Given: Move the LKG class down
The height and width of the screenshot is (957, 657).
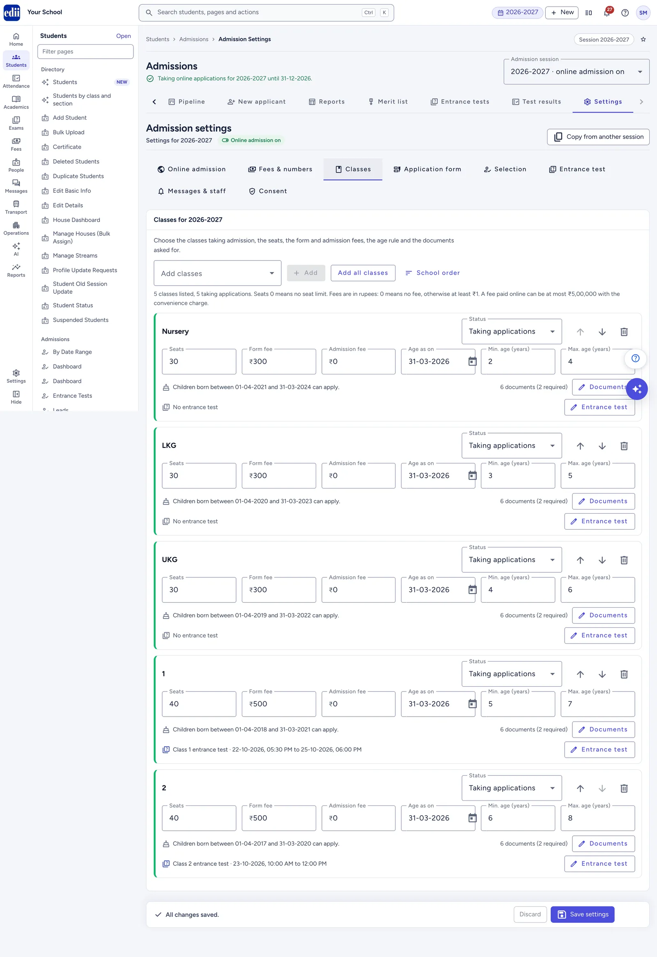Looking at the screenshot, I should pos(602,446).
